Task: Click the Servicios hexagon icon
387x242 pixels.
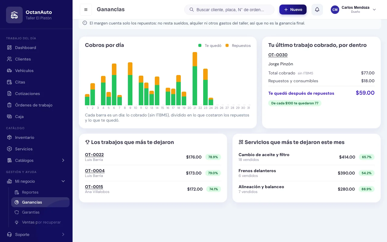Action: (9, 149)
